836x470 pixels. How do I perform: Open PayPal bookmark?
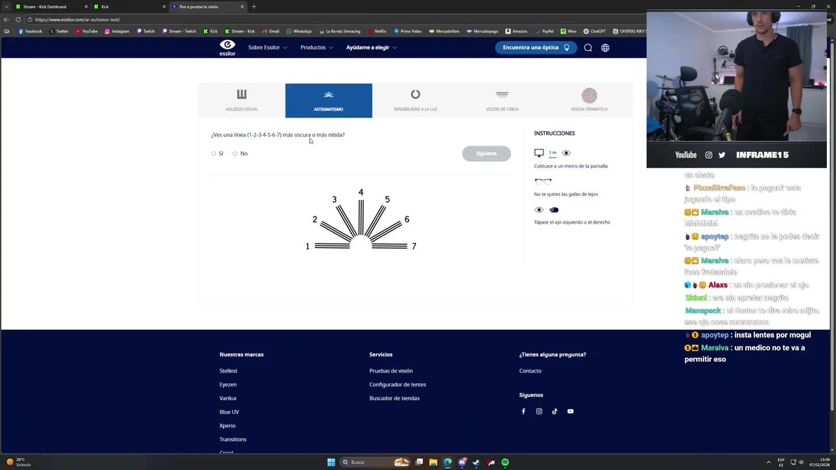(543, 31)
